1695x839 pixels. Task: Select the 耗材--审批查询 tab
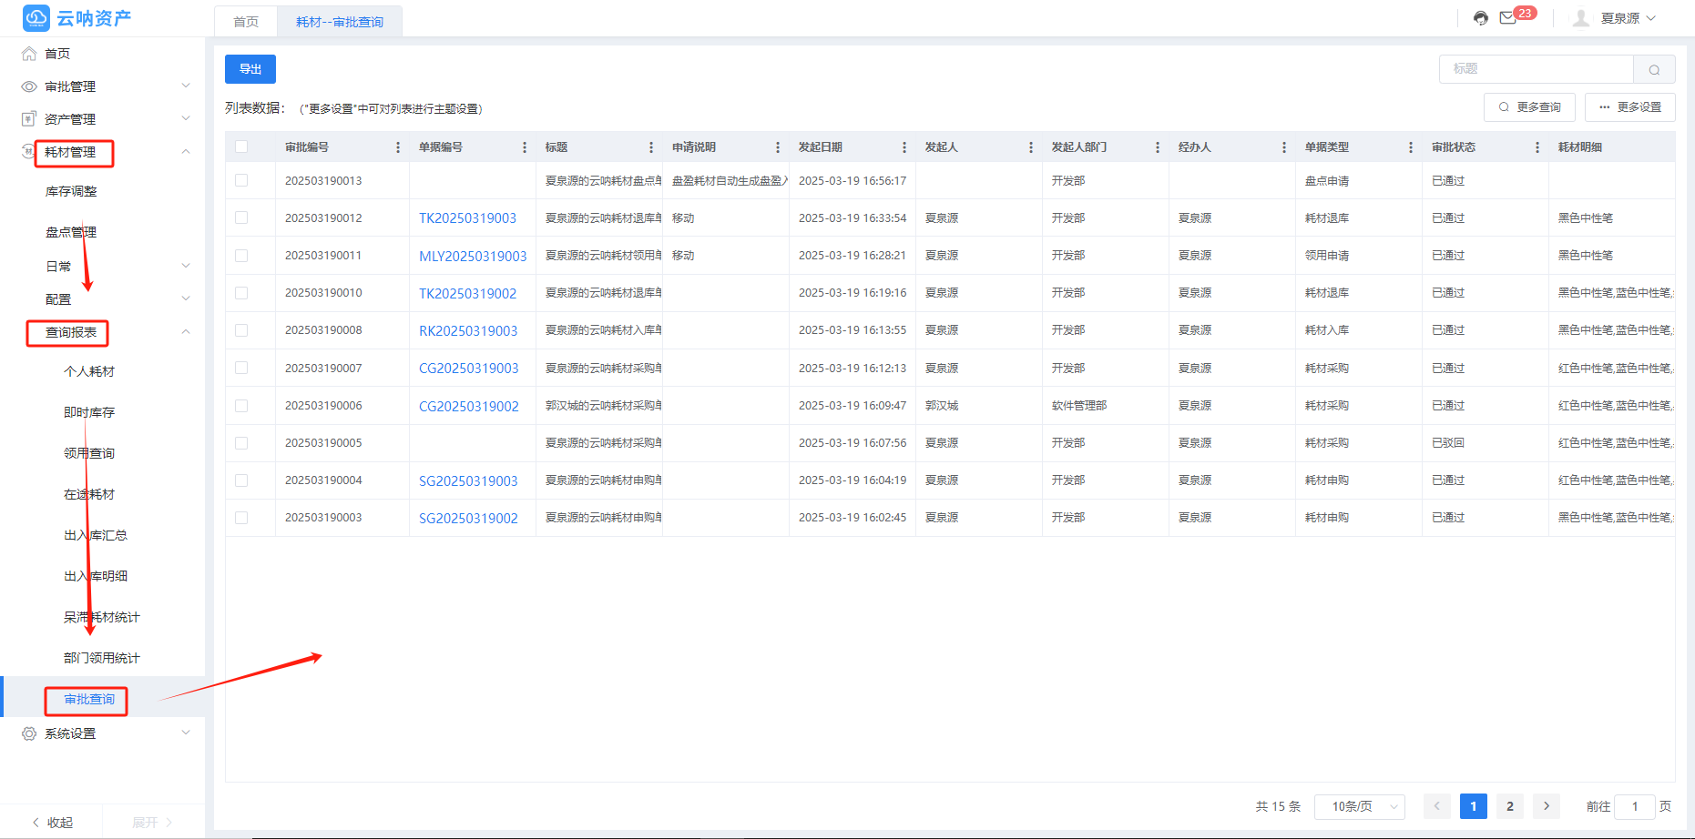[x=340, y=22]
